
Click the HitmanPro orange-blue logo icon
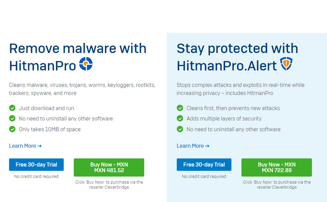click(x=86, y=64)
